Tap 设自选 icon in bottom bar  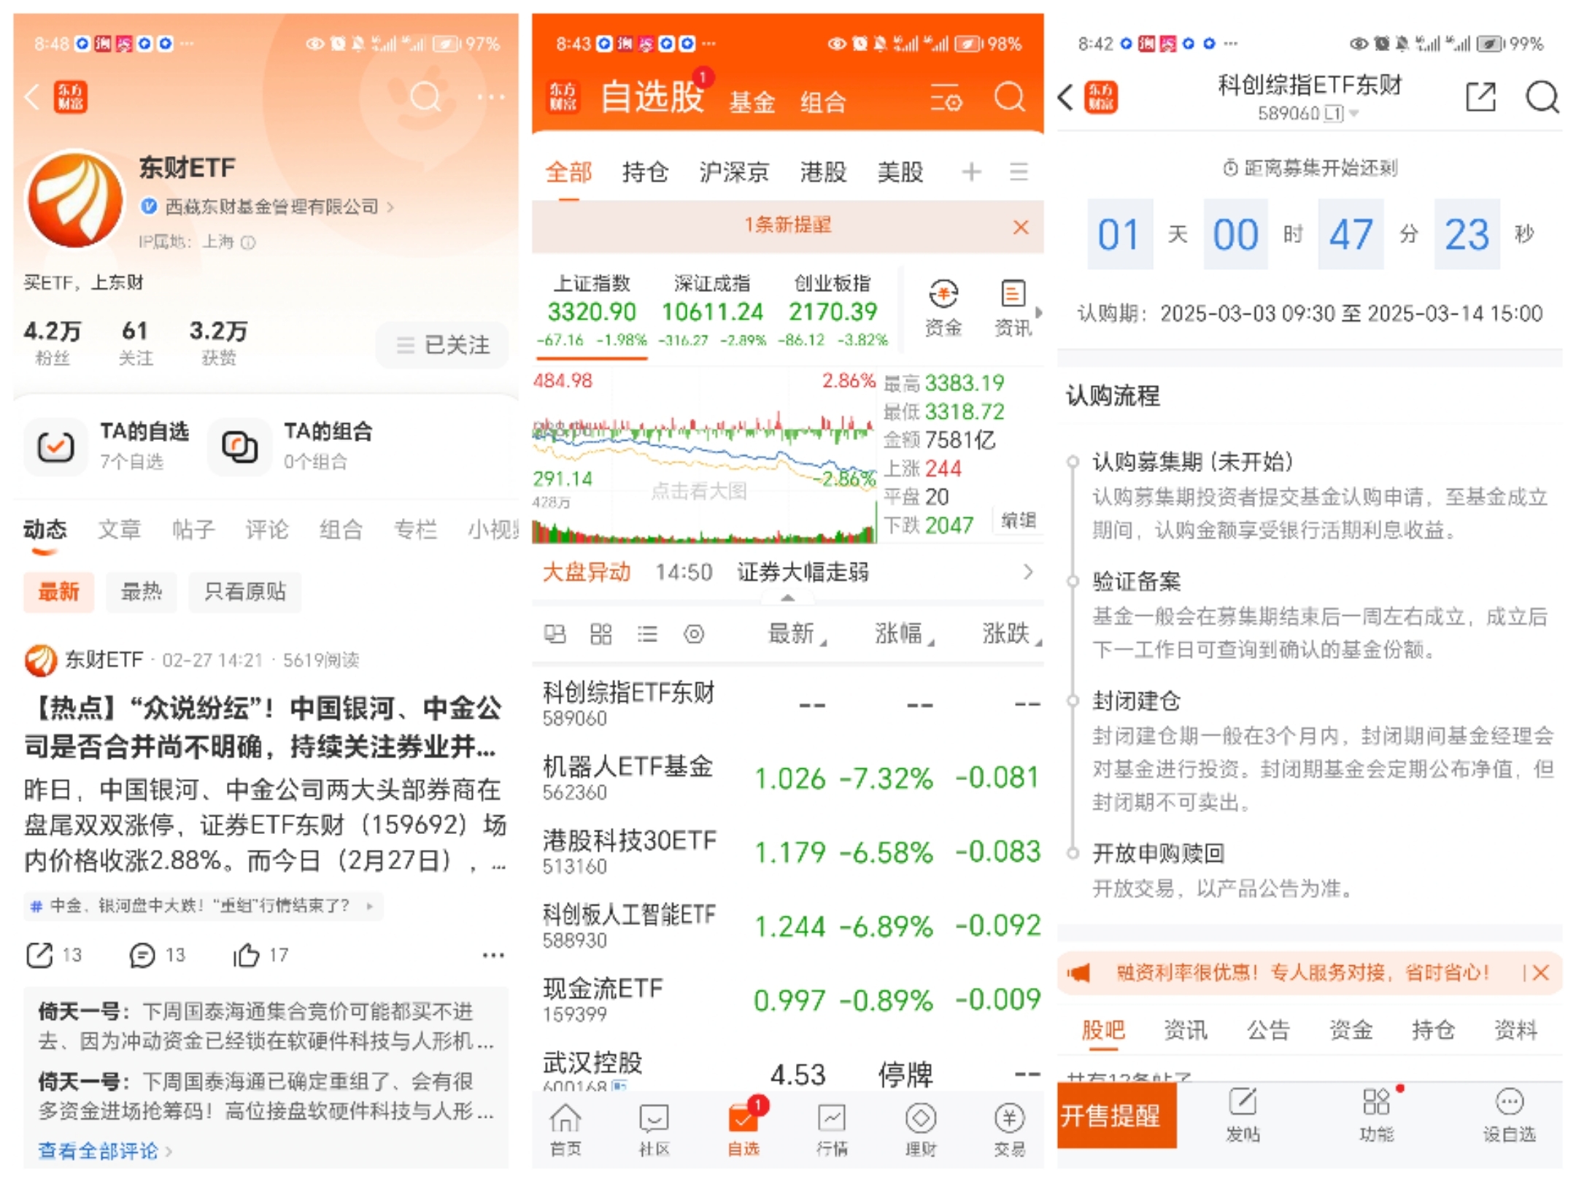coord(1509,1115)
